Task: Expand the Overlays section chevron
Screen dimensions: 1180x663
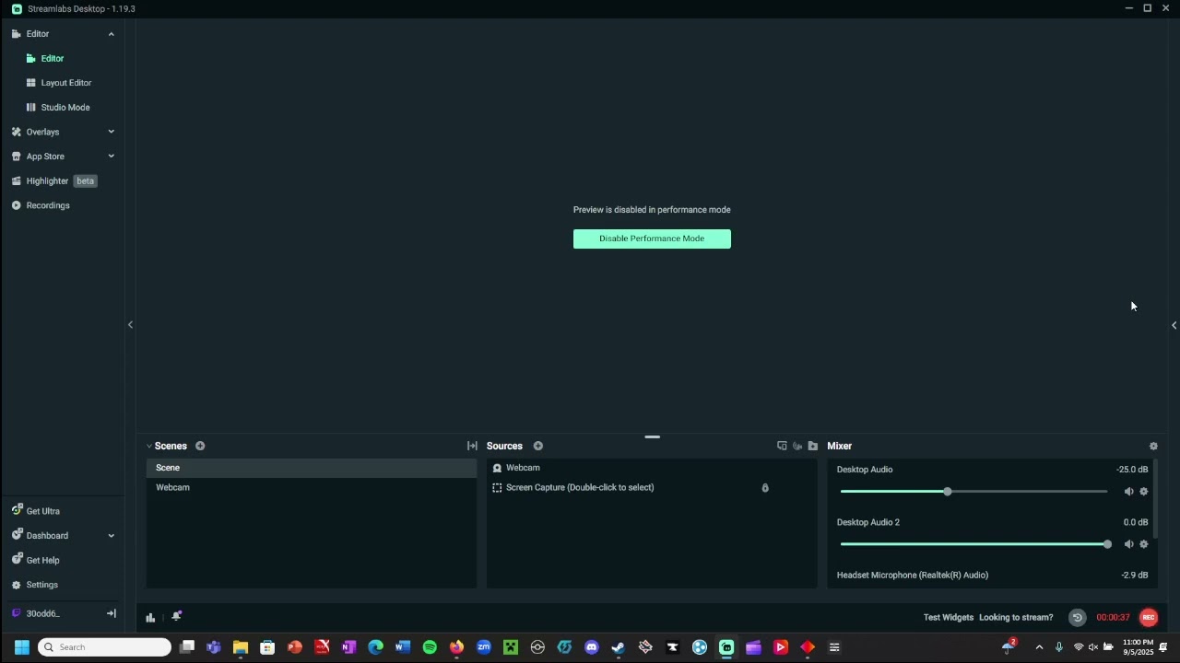Action: [x=112, y=132]
